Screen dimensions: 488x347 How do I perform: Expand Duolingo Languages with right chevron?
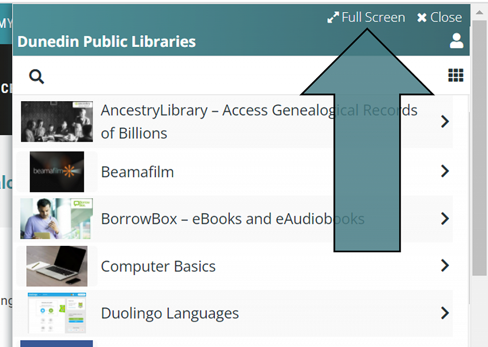(445, 313)
